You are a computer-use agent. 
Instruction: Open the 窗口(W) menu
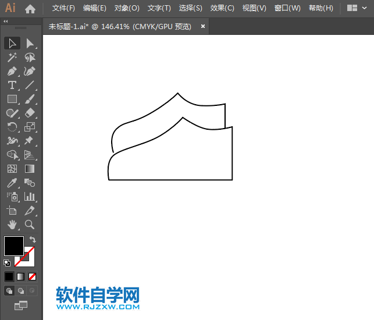pos(287,8)
